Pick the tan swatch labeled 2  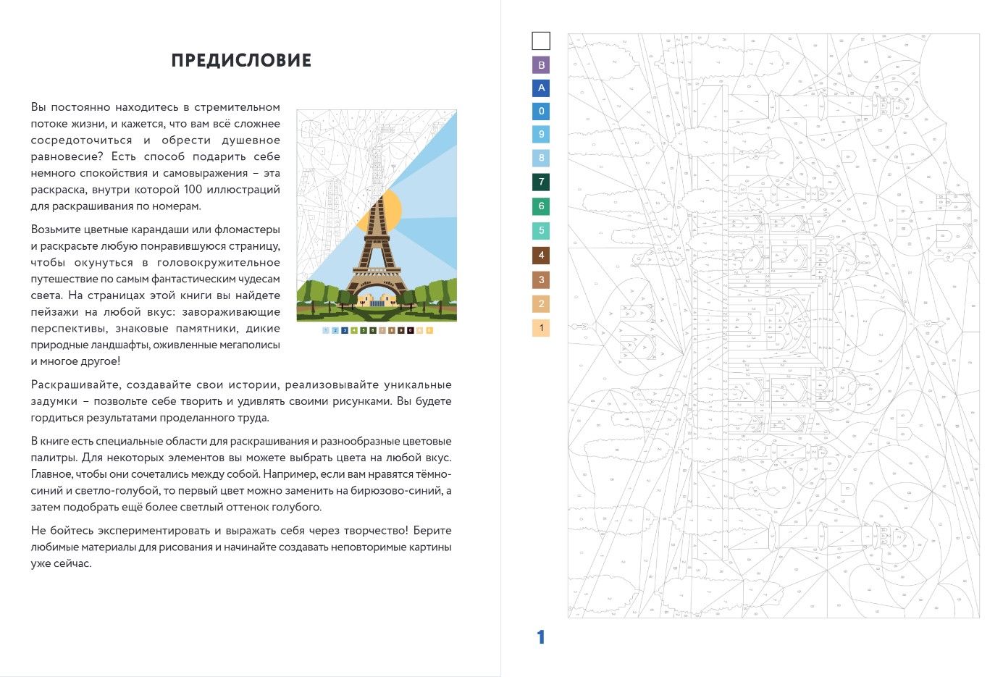tap(541, 303)
